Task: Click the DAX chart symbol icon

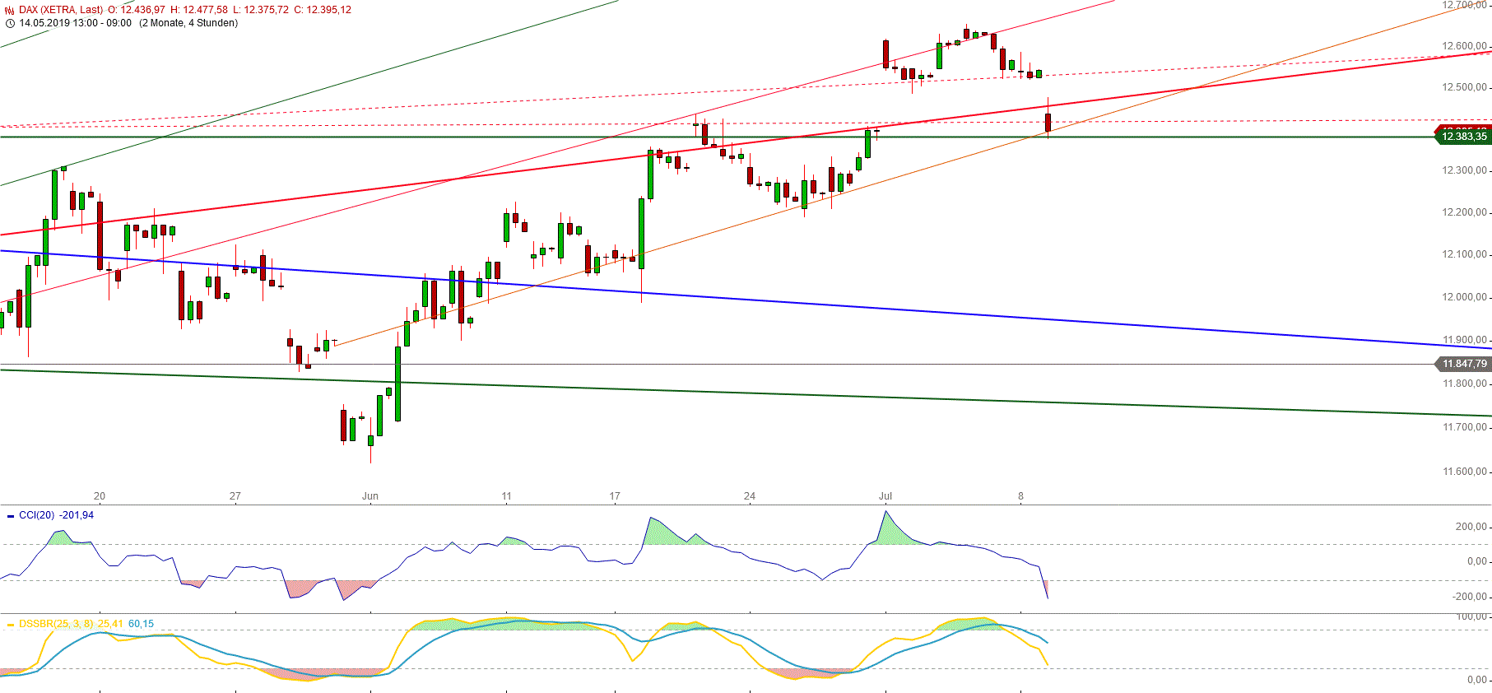Action: pyautogui.click(x=10, y=10)
